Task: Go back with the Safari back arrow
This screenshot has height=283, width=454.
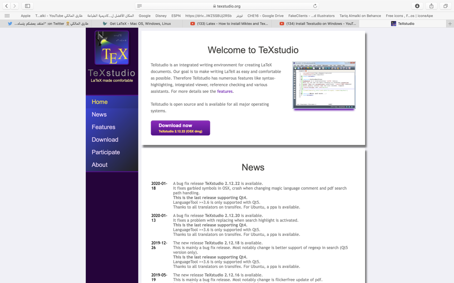Action: [x=7, y=6]
